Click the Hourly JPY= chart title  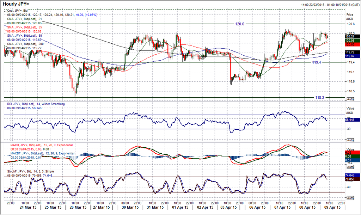tap(18, 4)
